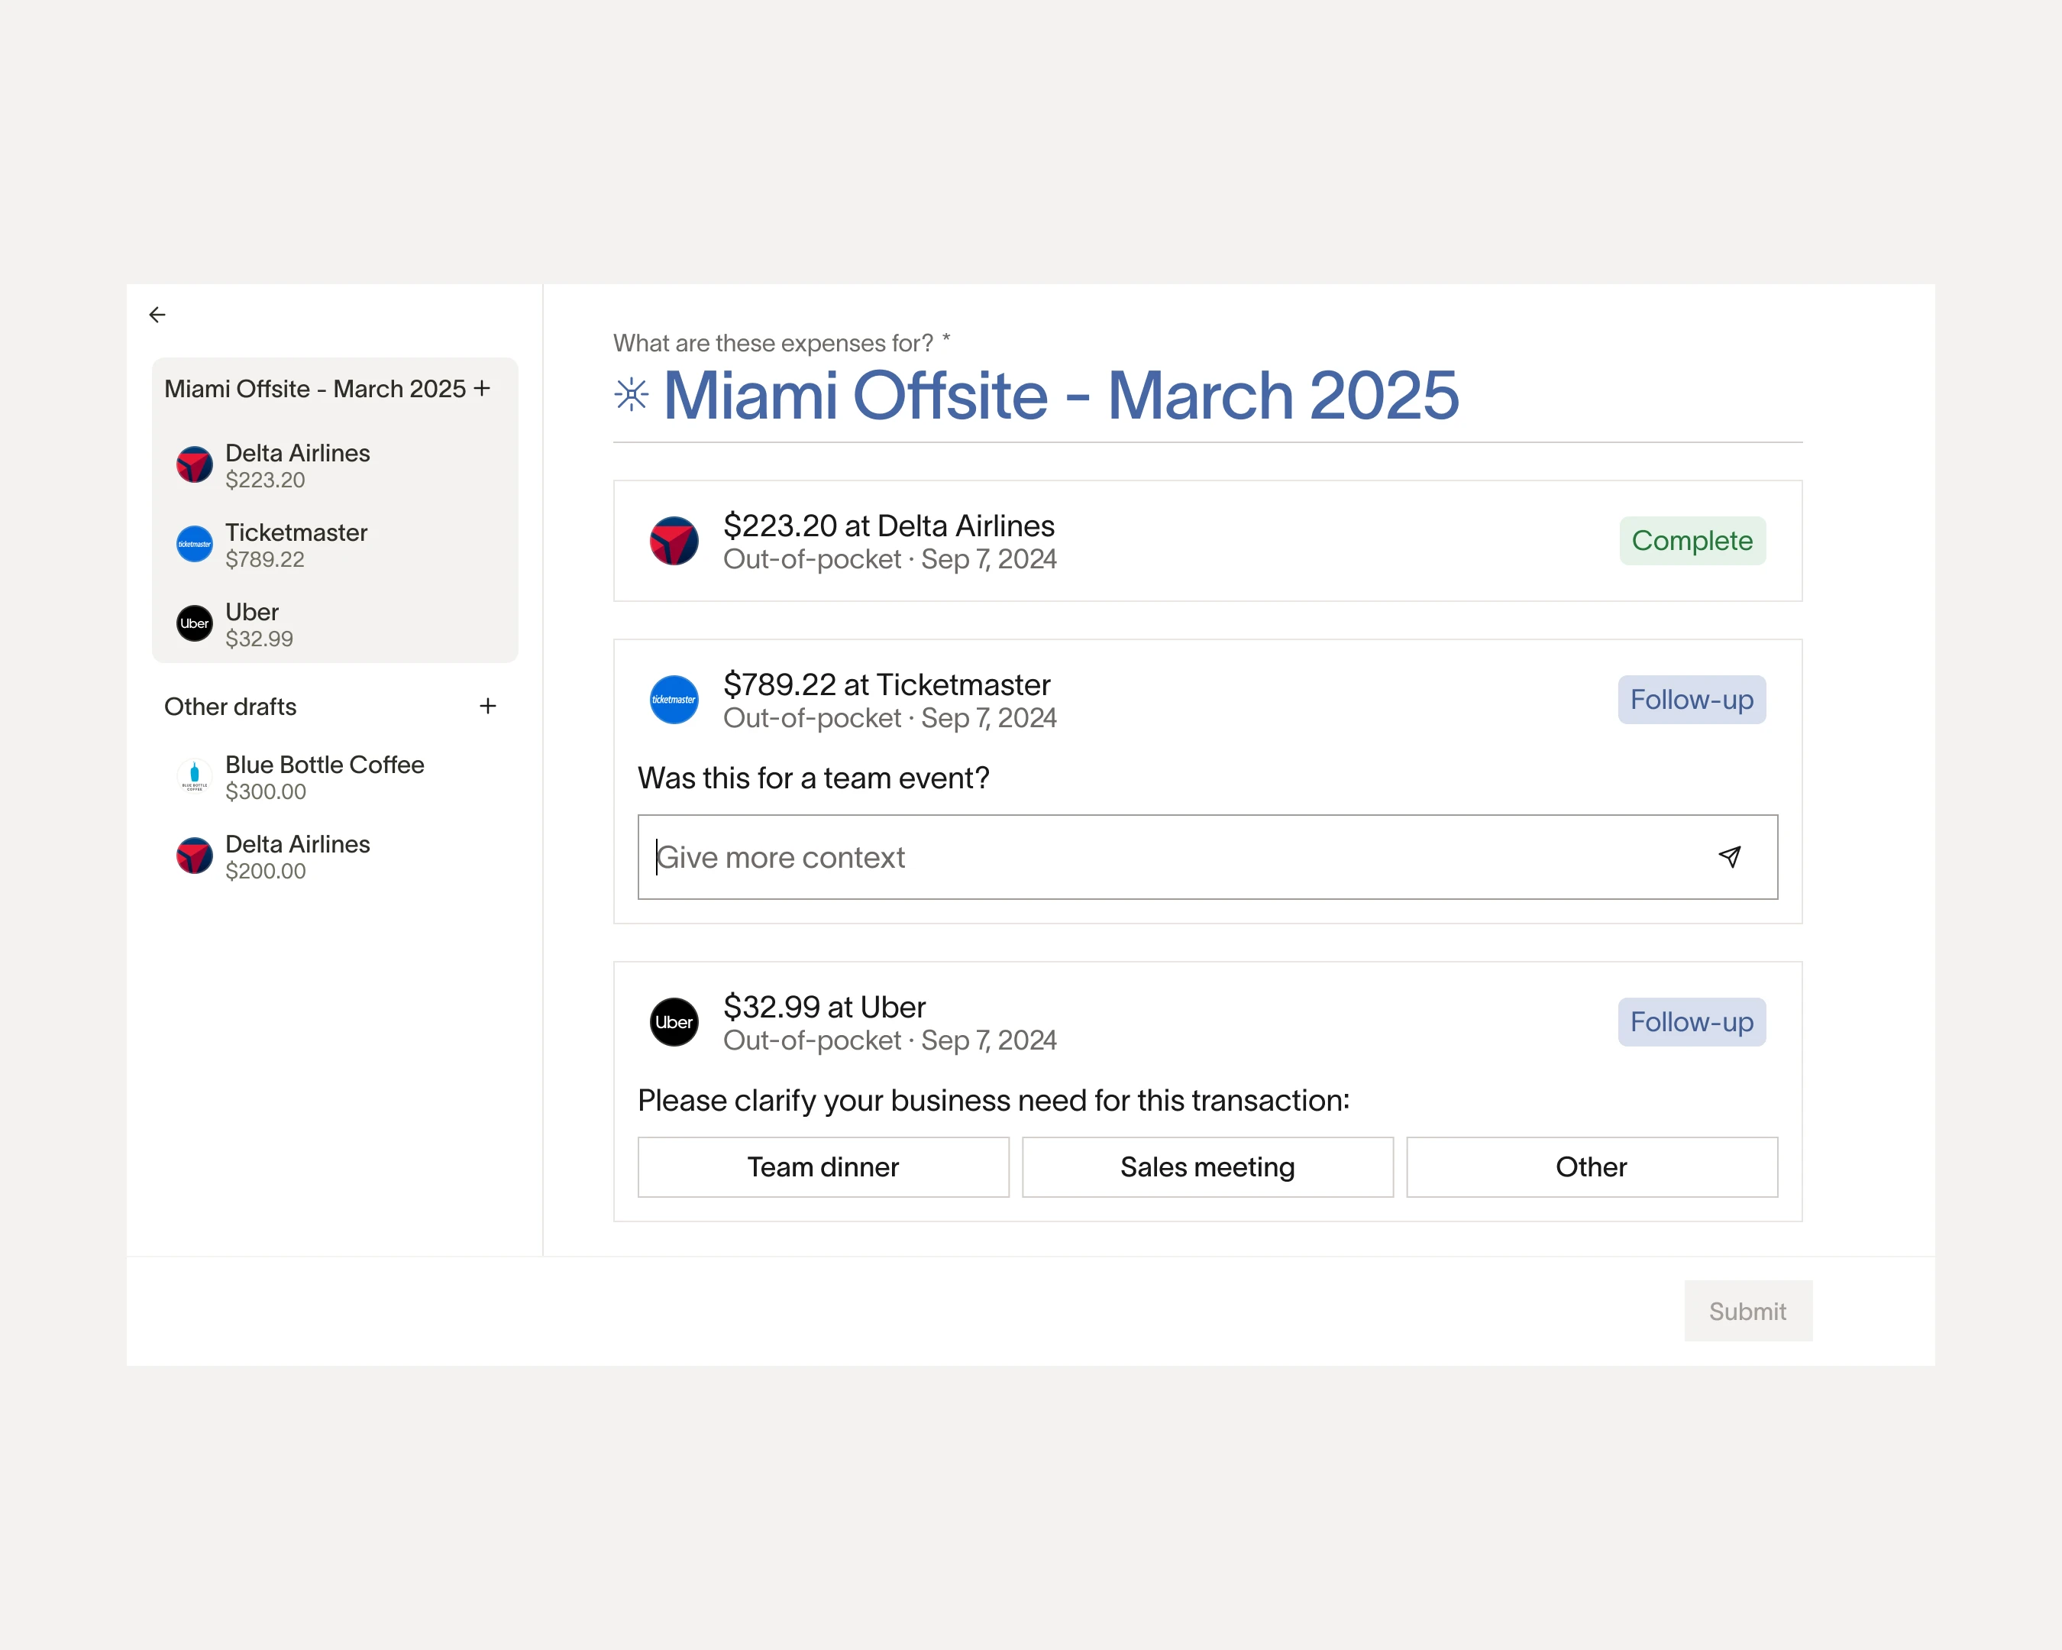Viewport: 2062px width, 1650px height.
Task: Expand the Other drafts section
Action: point(230,706)
